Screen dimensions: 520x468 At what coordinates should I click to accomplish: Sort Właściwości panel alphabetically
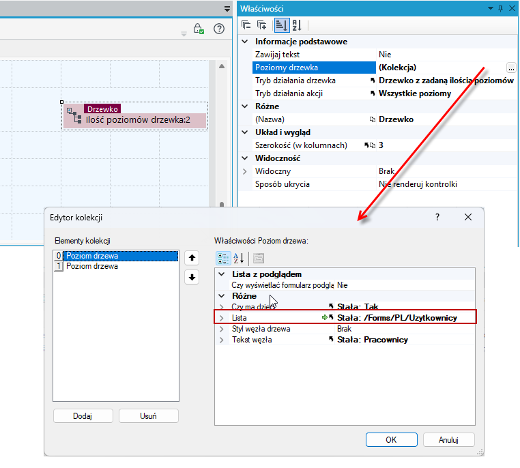[297, 25]
